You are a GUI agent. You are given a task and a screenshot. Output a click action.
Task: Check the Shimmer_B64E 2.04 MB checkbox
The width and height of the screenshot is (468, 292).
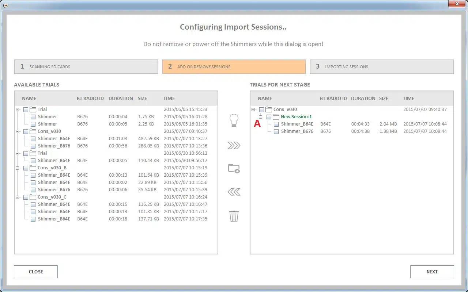pos(276,124)
